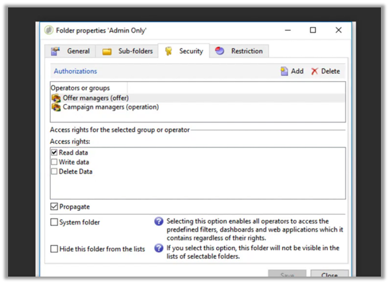
Task: Switch to the Sub-folders tab
Action: [x=128, y=51]
